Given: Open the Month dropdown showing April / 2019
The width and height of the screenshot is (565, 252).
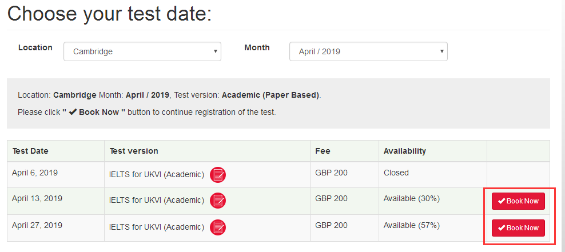Looking at the screenshot, I should (368, 51).
